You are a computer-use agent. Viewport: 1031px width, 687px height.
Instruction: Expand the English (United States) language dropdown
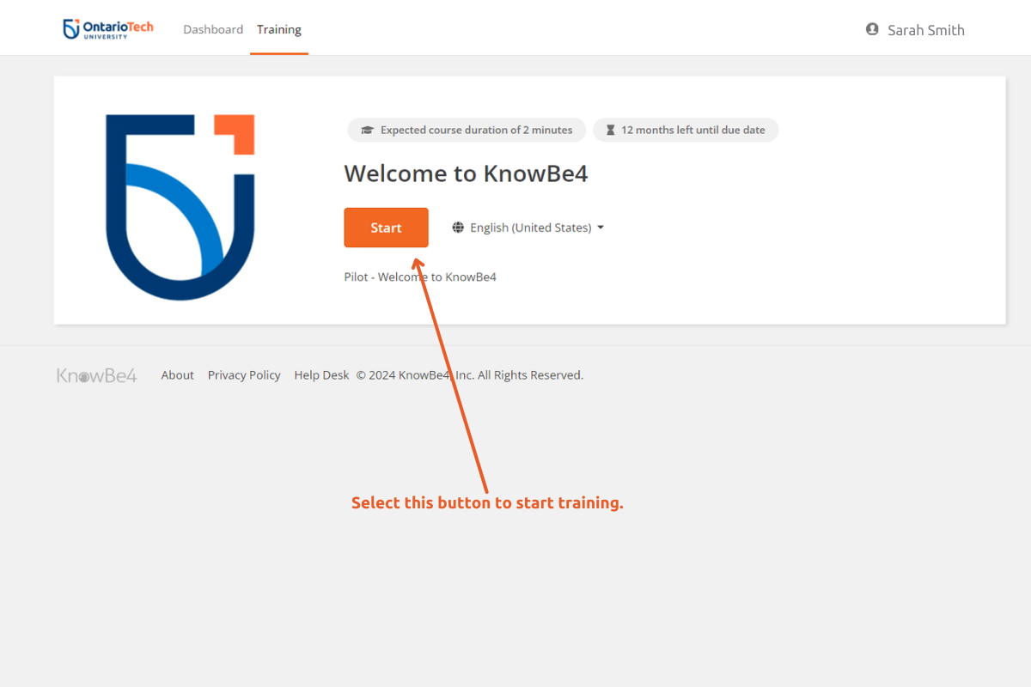pyautogui.click(x=530, y=228)
